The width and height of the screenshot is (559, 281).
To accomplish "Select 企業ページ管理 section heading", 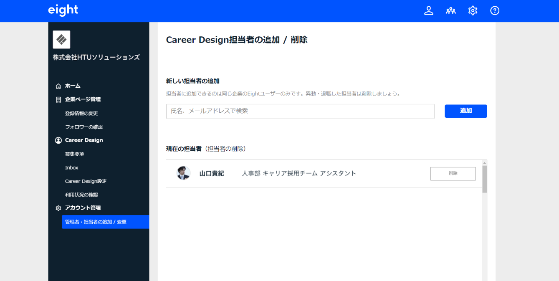I will click(x=83, y=99).
